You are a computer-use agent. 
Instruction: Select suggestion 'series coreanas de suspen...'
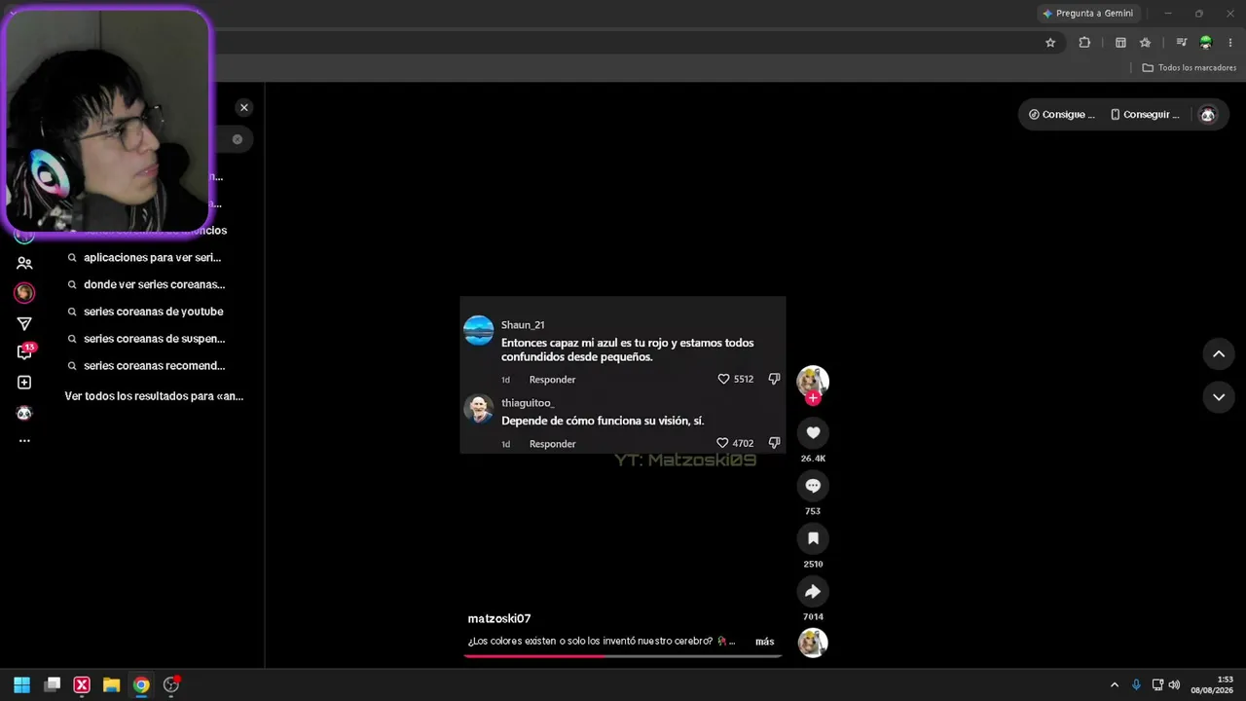pyautogui.click(x=154, y=339)
